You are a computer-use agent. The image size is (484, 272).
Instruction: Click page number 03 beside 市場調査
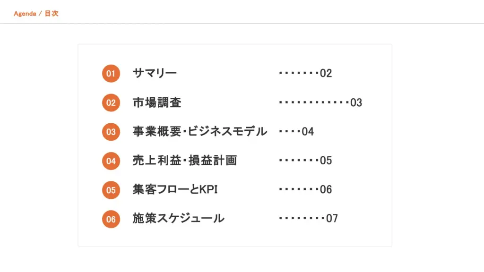coord(356,103)
